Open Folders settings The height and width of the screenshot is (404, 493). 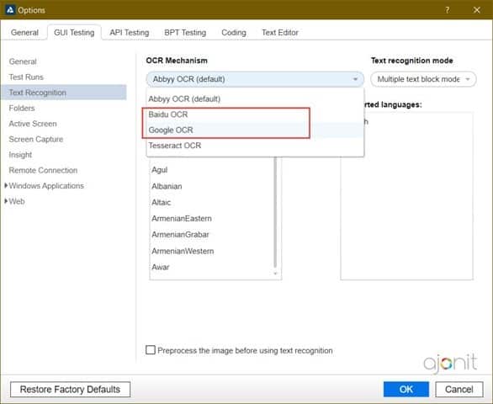[x=22, y=109]
